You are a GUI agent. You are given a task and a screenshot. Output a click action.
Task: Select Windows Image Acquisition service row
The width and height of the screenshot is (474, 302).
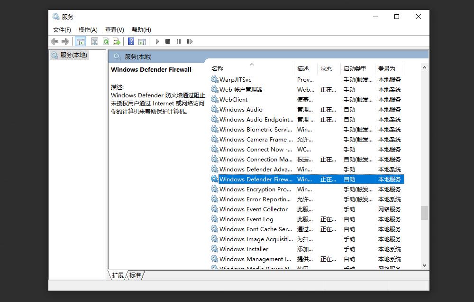click(x=308, y=239)
